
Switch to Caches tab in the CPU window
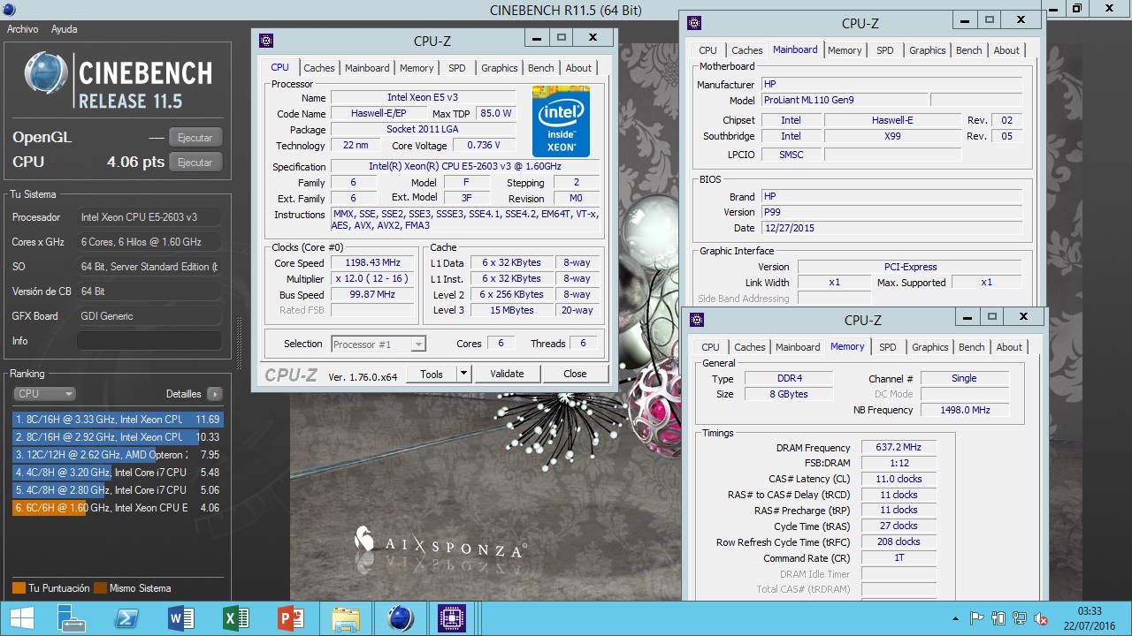tap(319, 68)
